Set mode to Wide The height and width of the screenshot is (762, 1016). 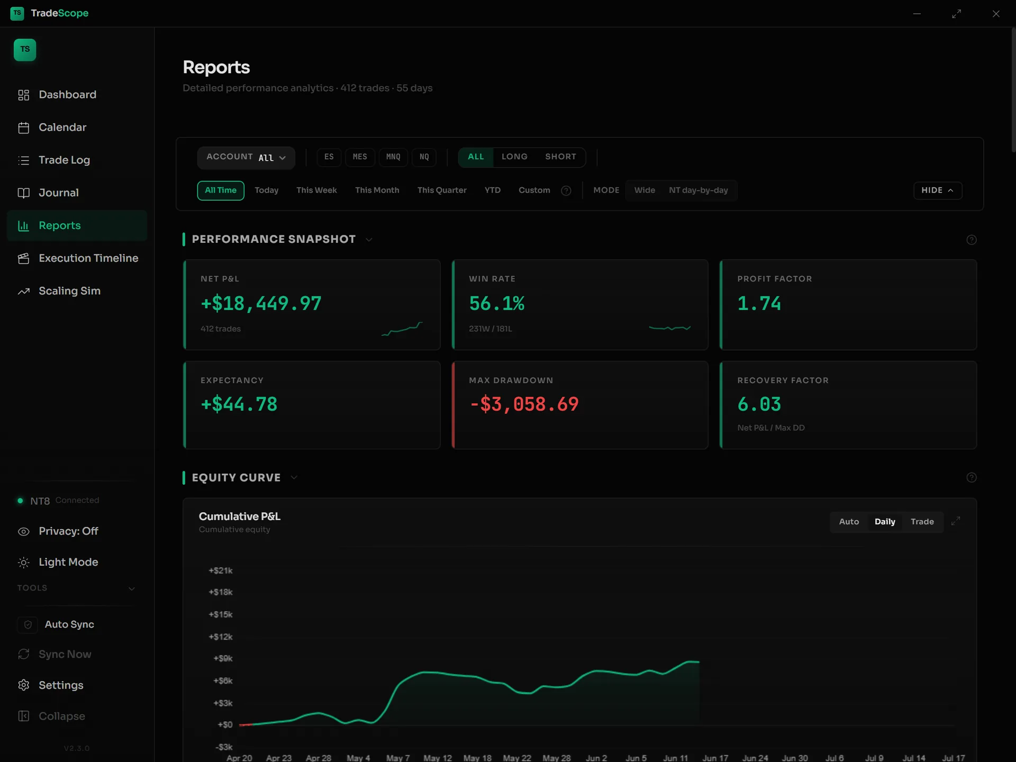(645, 190)
